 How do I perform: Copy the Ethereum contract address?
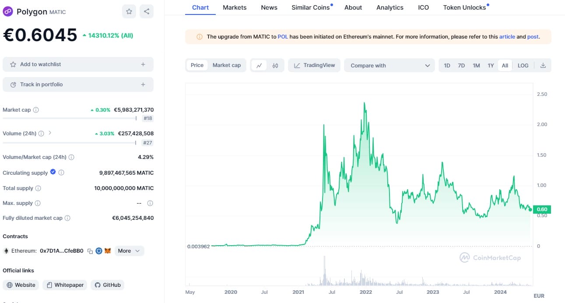[90, 250]
